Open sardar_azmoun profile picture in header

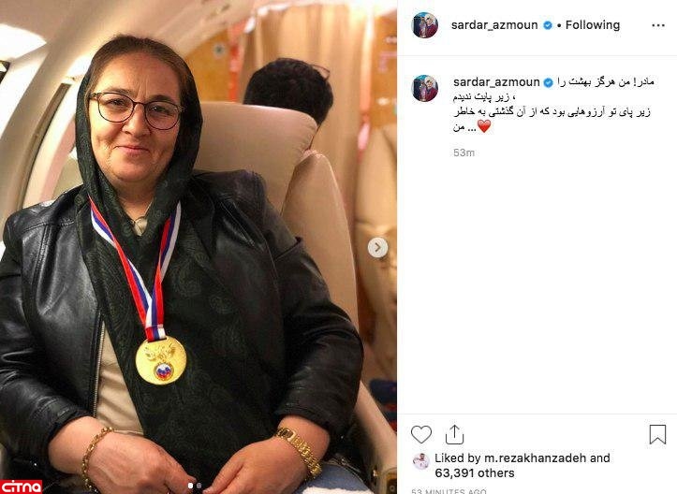[x=425, y=25]
